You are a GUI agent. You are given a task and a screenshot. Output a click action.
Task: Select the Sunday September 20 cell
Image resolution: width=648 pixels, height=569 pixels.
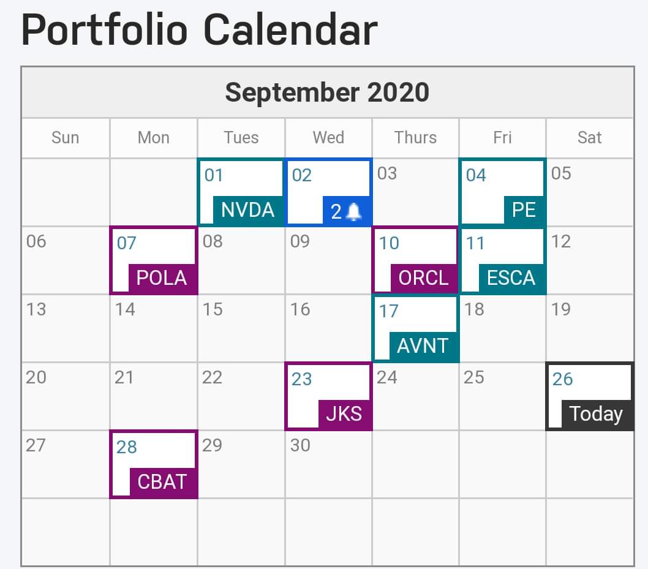coord(66,396)
